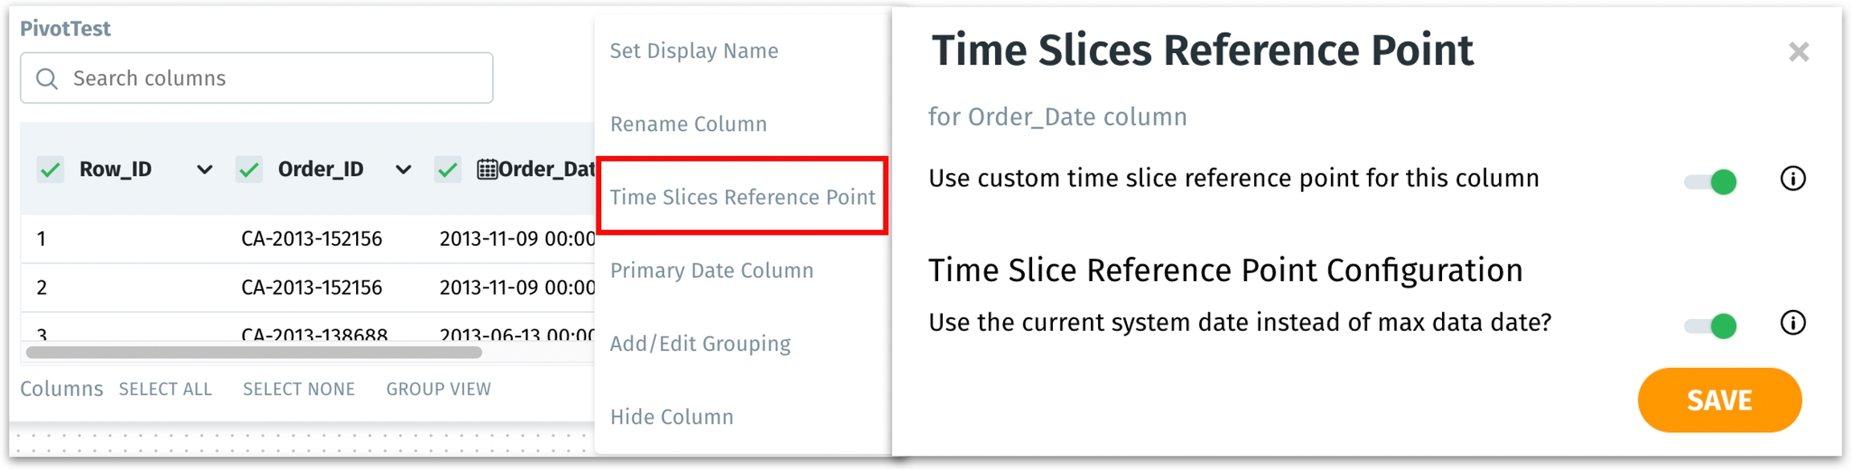Turn off current system date toggle

point(1711,325)
